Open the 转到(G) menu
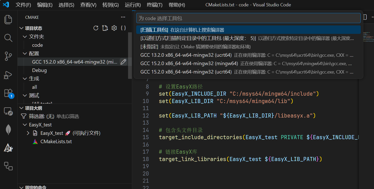Image resolution: width=374 pixels, height=189 pixels. [110, 5]
